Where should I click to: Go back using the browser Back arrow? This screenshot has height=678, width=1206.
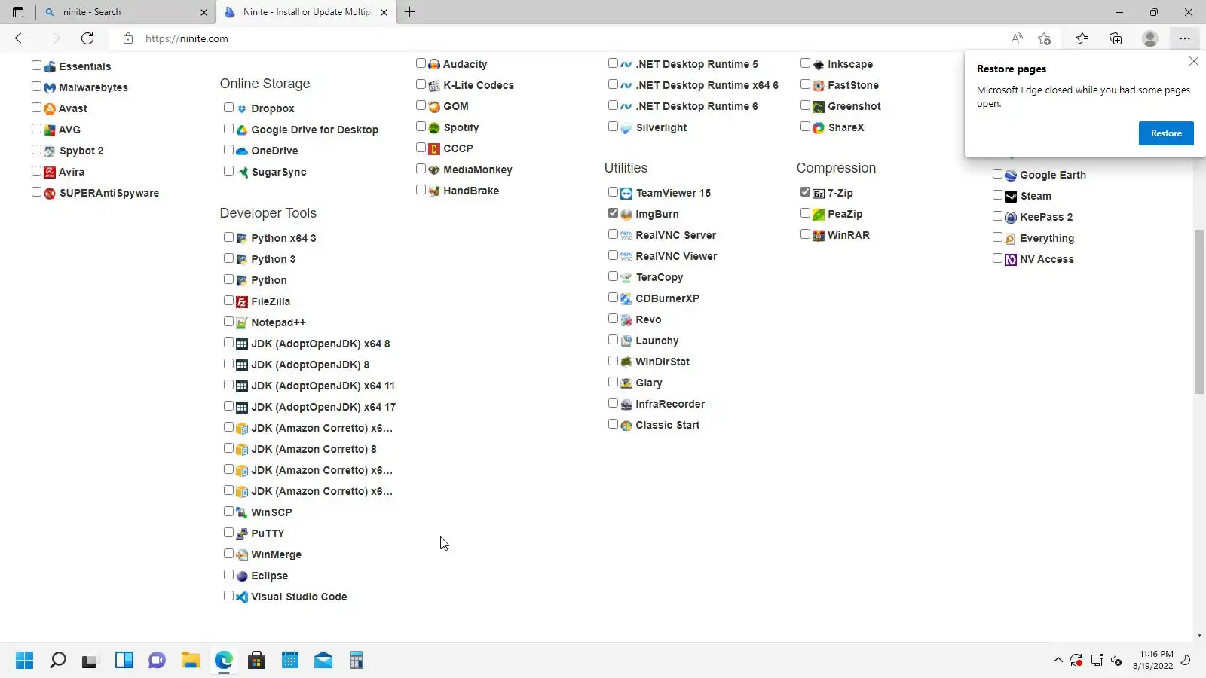pos(21,38)
